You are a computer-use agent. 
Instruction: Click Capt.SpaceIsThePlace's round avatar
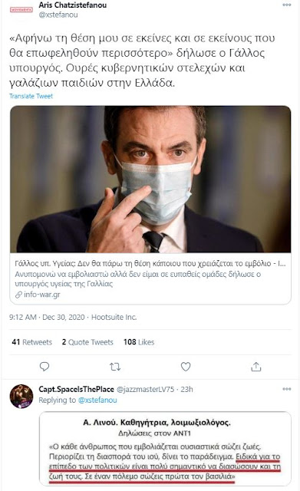(x=21, y=396)
